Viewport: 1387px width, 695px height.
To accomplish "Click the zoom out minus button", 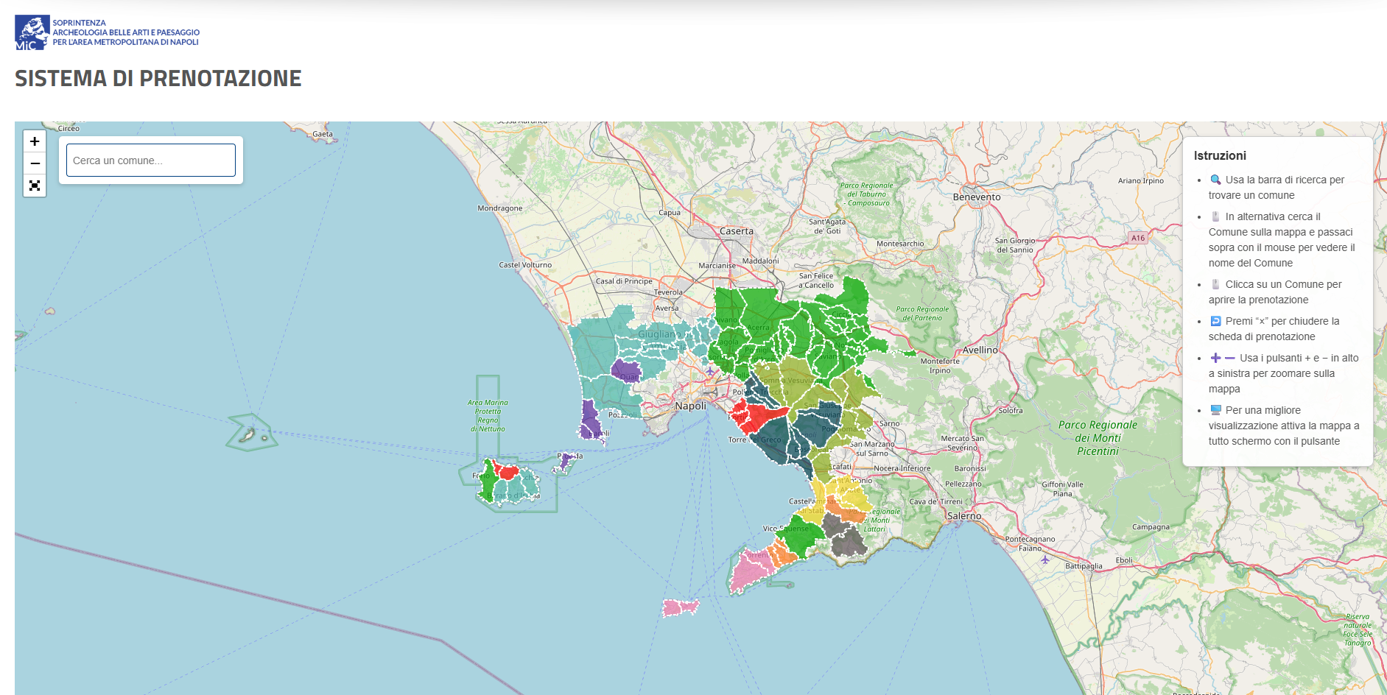I will 35,163.
